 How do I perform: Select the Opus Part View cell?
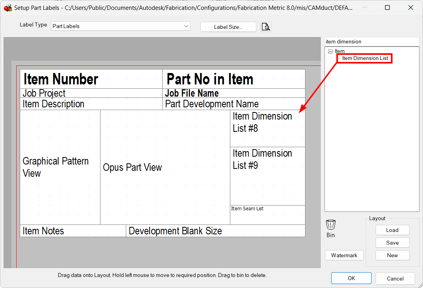click(132, 167)
